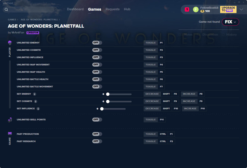Click the Set Influence info icon
Viewport: 247px width, 168px height.
[38, 109]
